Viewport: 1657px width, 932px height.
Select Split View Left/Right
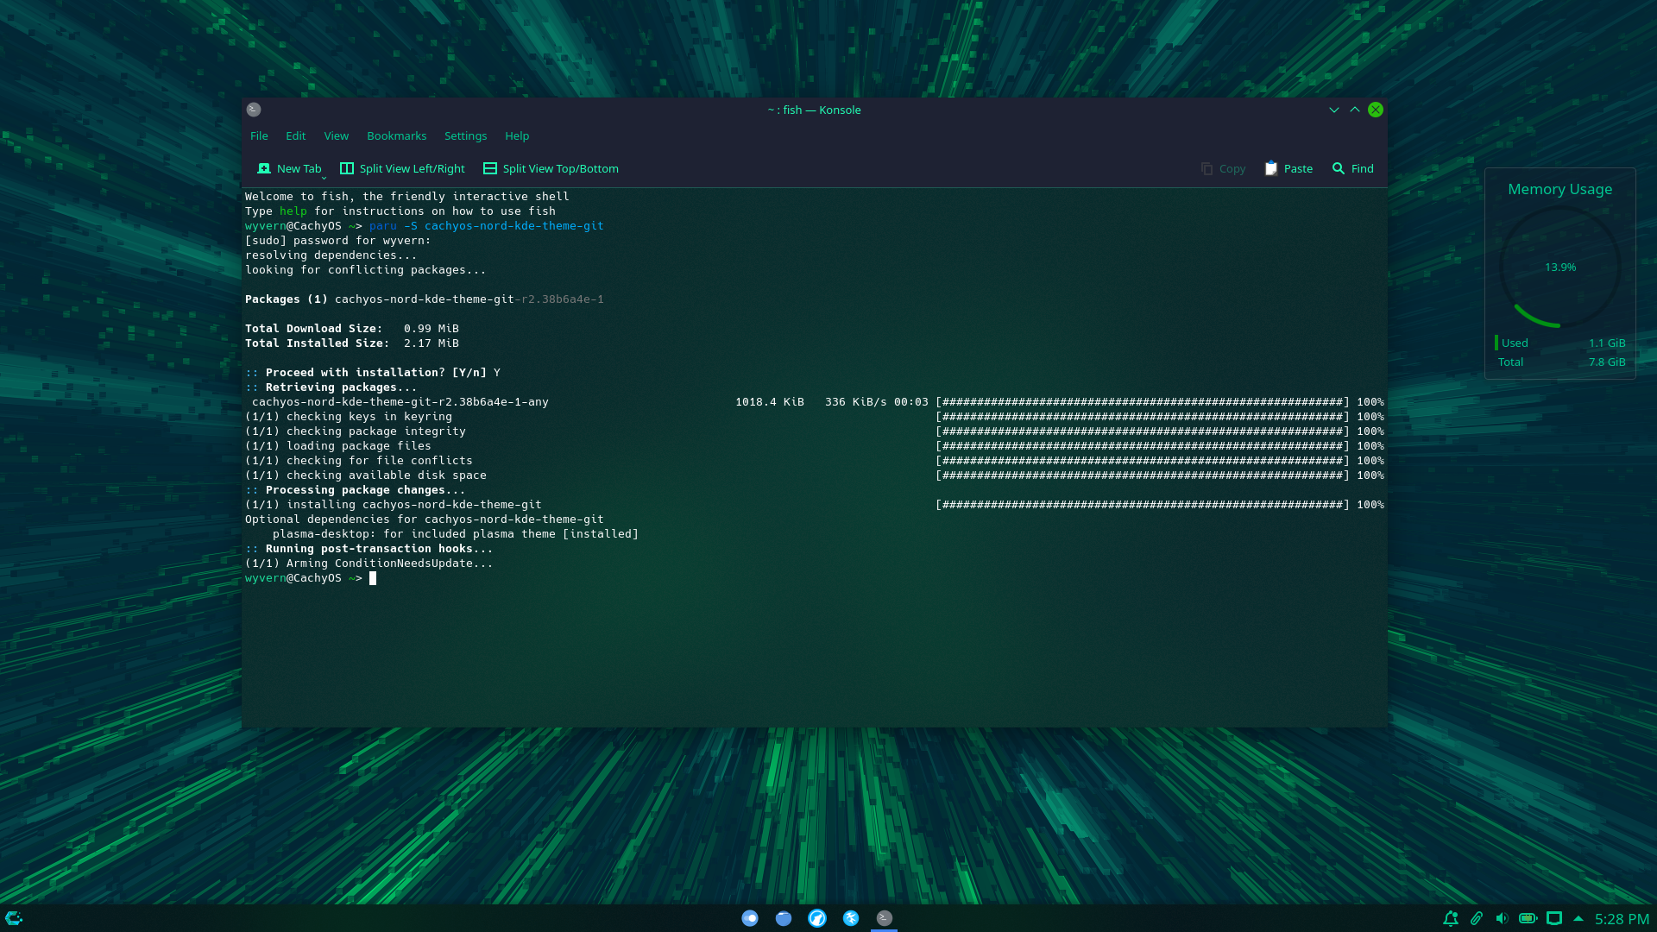[401, 168]
